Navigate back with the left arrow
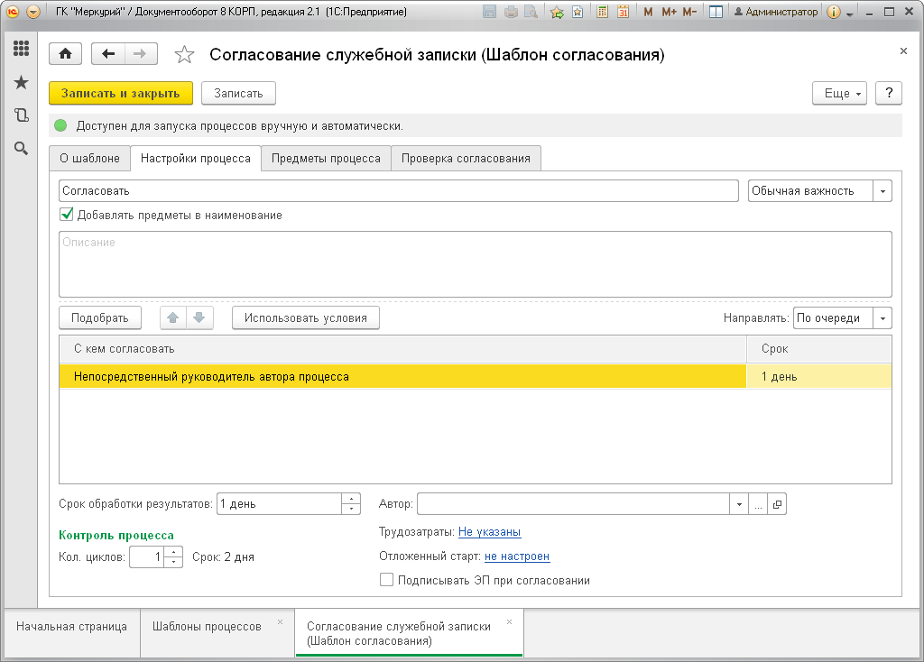The height and width of the screenshot is (662, 924). tap(108, 54)
